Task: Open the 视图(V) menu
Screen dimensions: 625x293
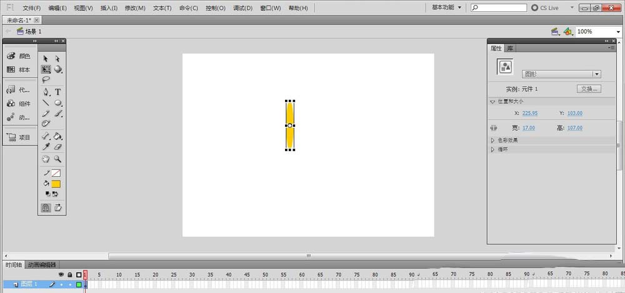Action: (84, 8)
